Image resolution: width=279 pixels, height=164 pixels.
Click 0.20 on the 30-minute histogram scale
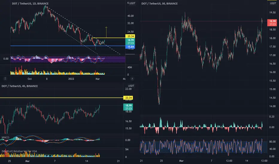pos(272,117)
